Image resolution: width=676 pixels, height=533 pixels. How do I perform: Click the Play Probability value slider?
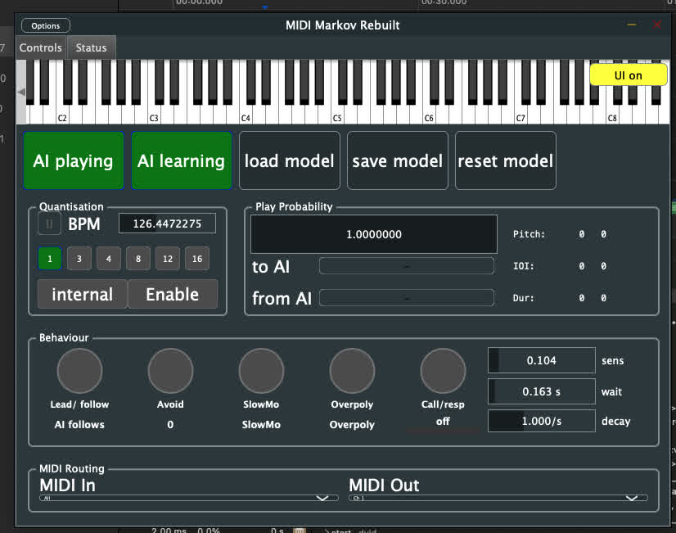(374, 234)
